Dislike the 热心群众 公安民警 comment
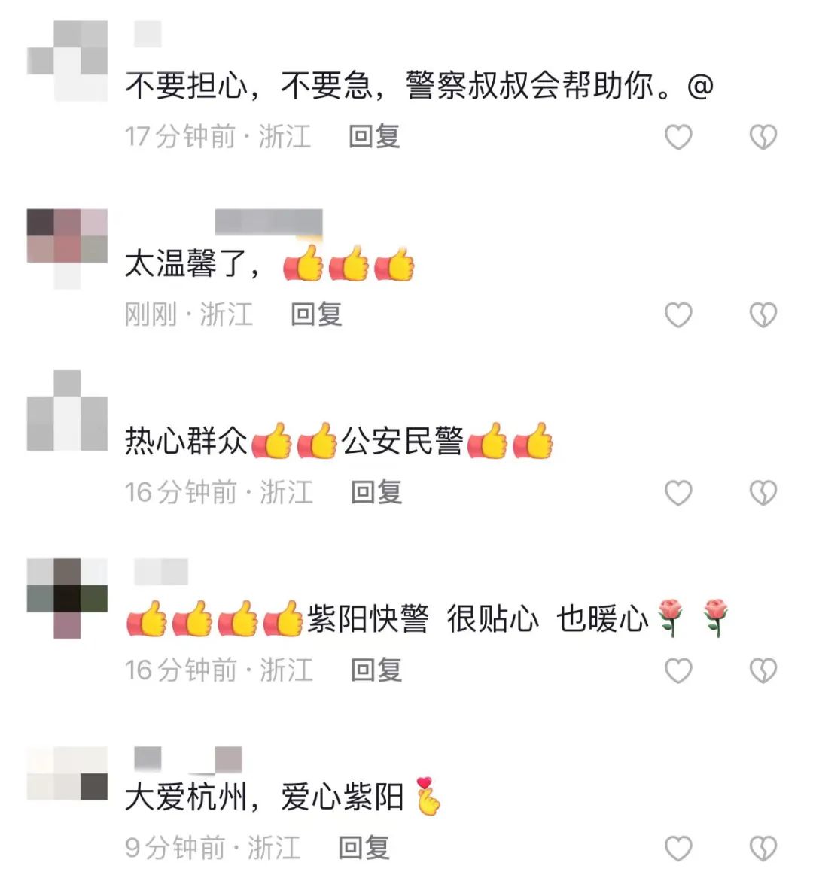The height and width of the screenshot is (881, 813). [763, 493]
